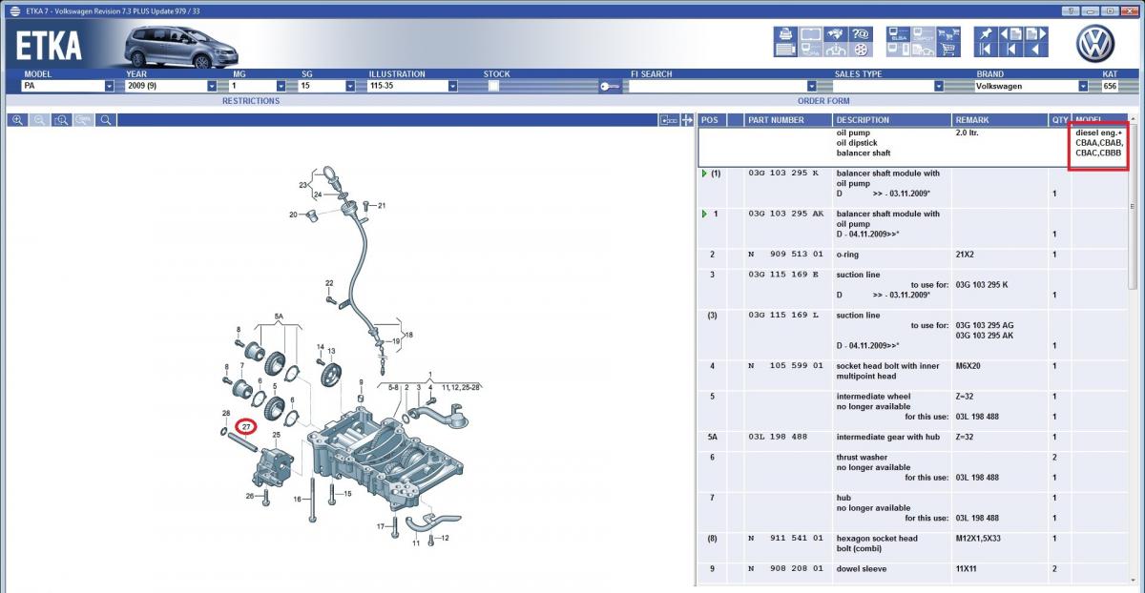
Task: Click the PART NUMBER column header
Action: (x=787, y=120)
